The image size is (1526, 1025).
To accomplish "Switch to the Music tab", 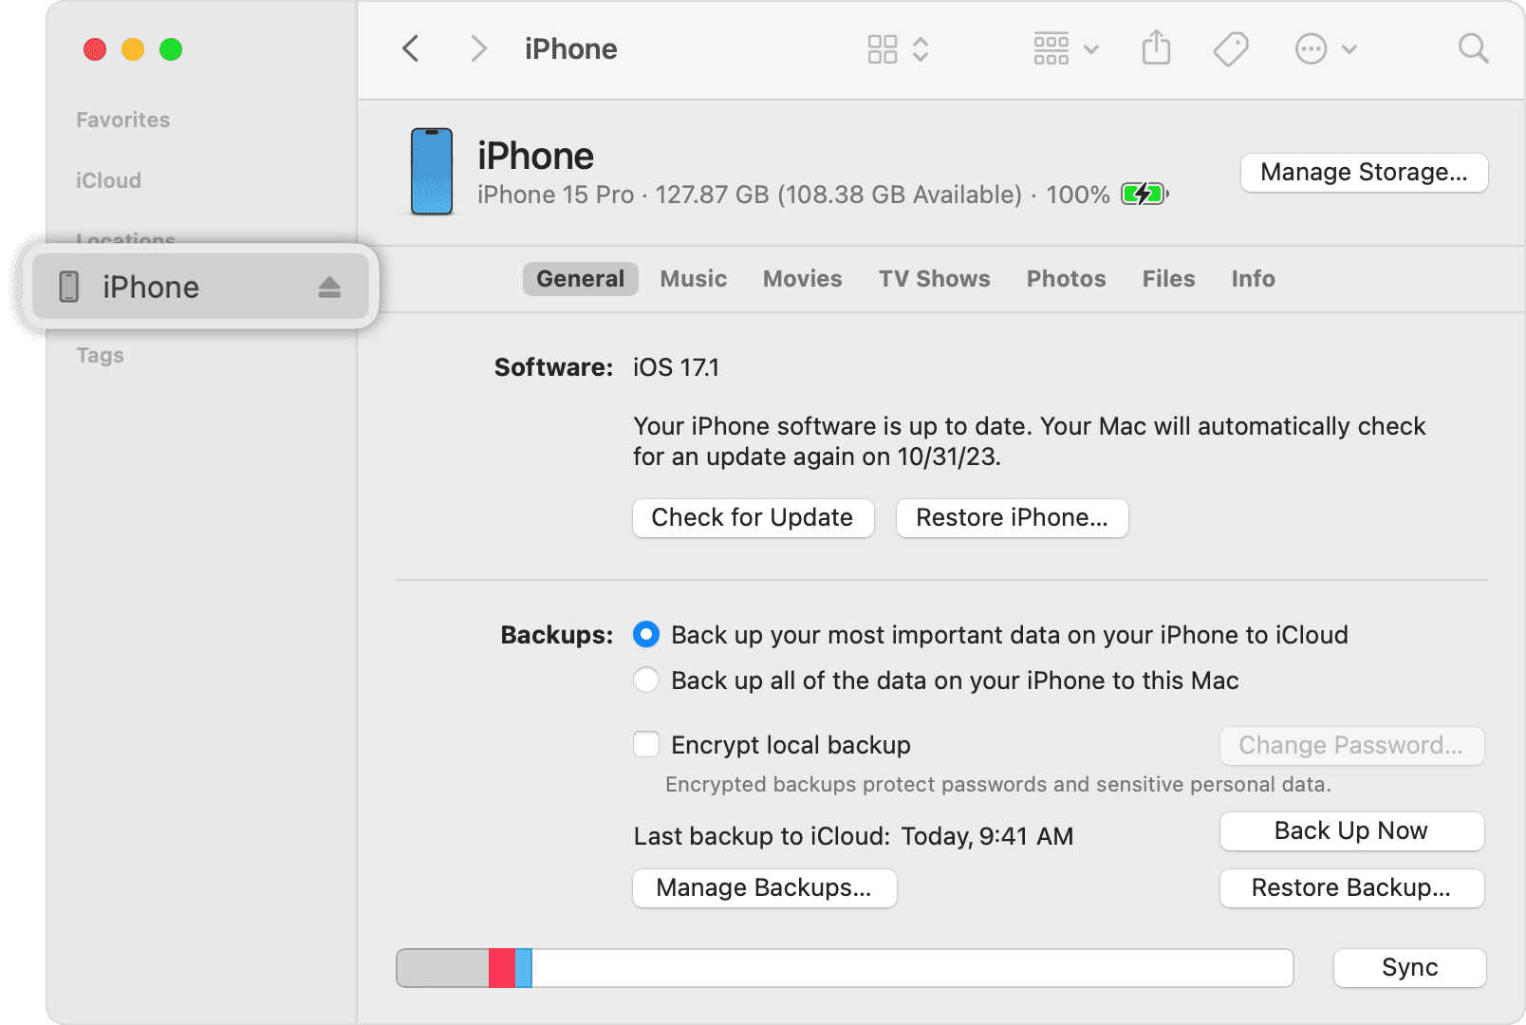I will point(694,279).
